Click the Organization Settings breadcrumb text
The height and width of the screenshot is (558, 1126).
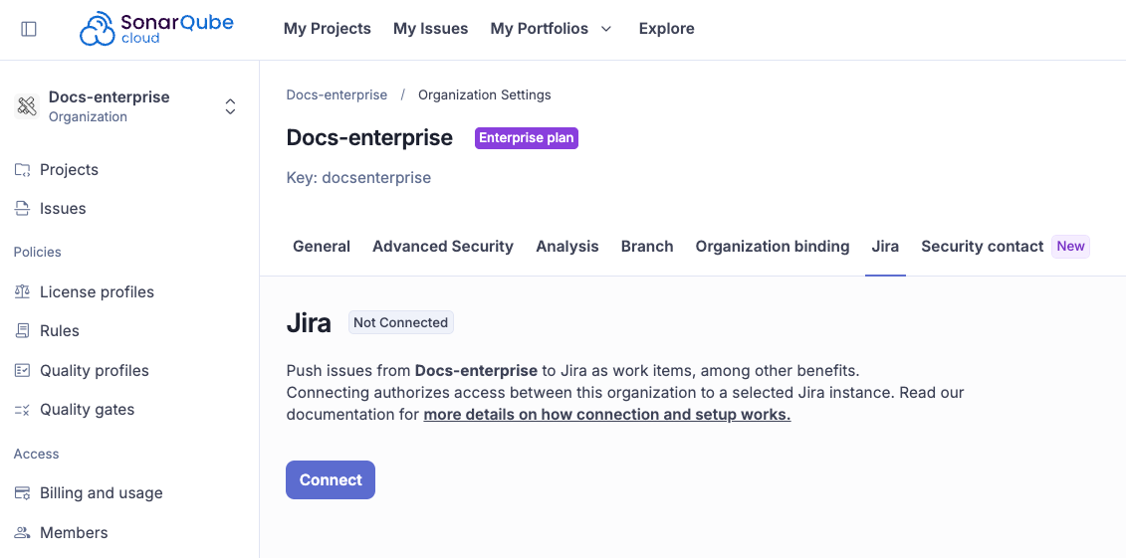point(485,94)
